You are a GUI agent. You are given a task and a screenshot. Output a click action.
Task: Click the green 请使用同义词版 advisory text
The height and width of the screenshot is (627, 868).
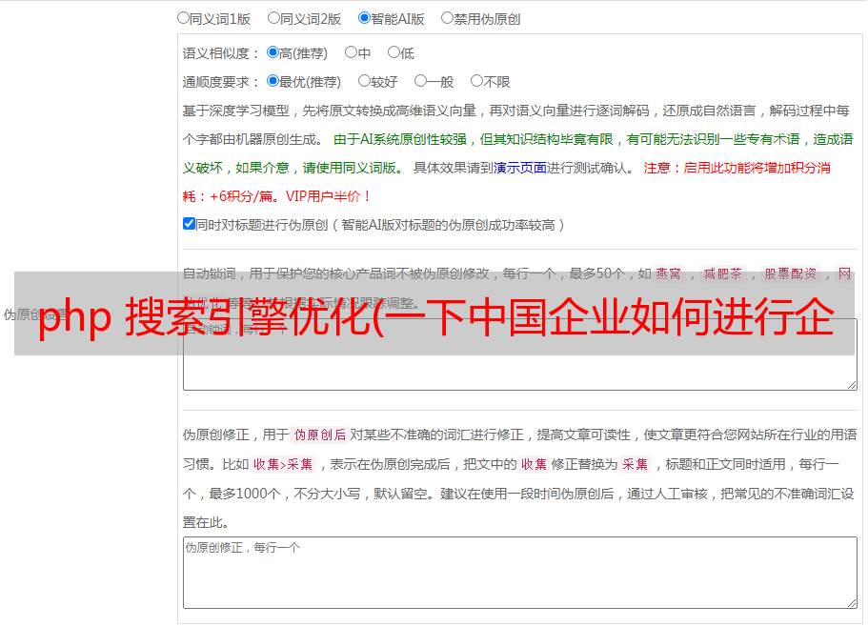click(x=353, y=168)
